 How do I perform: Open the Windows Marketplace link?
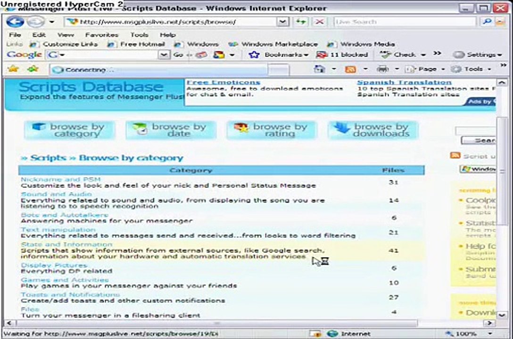point(273,44)
